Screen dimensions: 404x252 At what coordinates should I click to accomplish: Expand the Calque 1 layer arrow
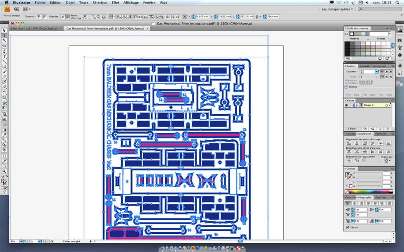pos(357,105)
